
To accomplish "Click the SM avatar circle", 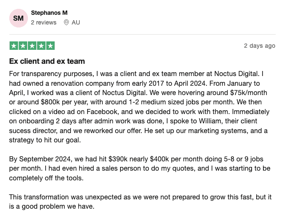I will (x=19, y=18).
